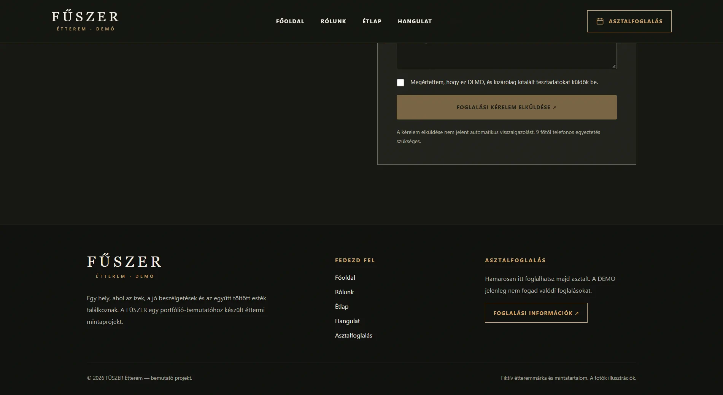Open Hangulat from the header menu
The width and height of the screenshot is (723, 395).
pos(415,21)
